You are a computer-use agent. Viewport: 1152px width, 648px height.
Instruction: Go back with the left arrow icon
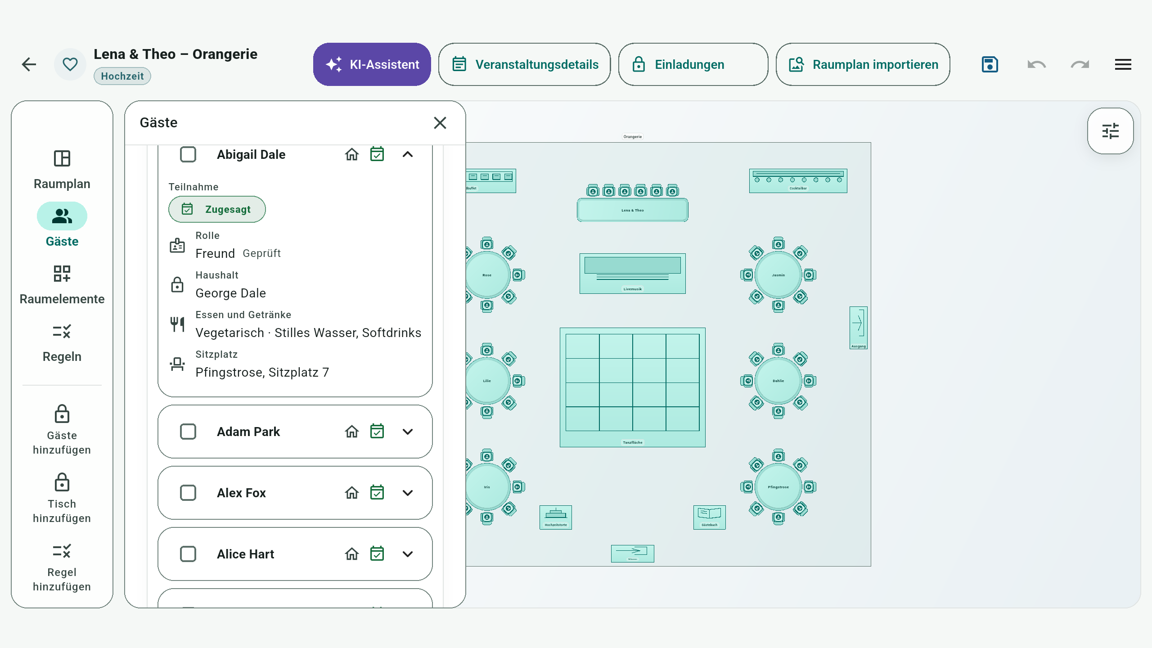[x=29, y=64]
